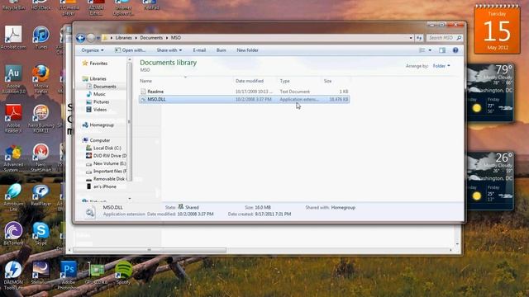Viewport: 529px width, 297px height.
Task: Select the Skype desktop icon
Action: coord(41,233)
